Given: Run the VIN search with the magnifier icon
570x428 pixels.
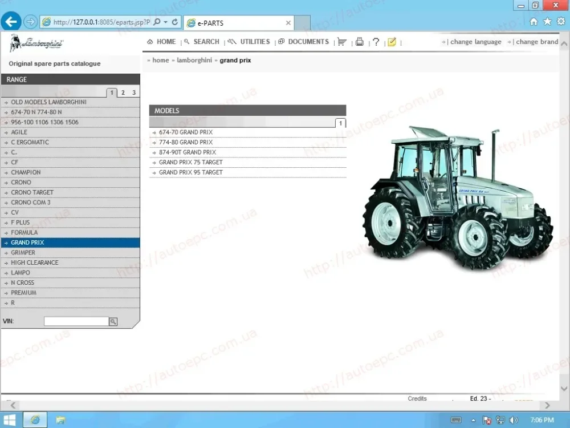Looking at the screenshot, I should tap(112, 321).
